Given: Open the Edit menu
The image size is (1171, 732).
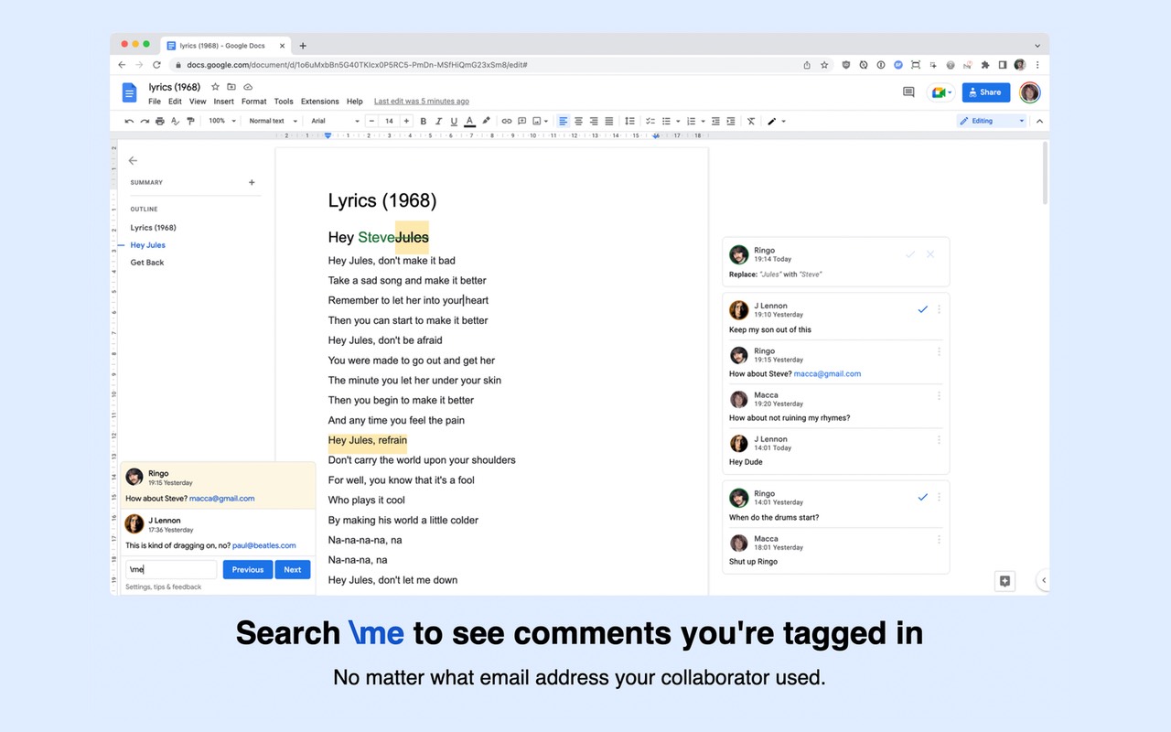Looking at the screenshot, I should [175, 102].
